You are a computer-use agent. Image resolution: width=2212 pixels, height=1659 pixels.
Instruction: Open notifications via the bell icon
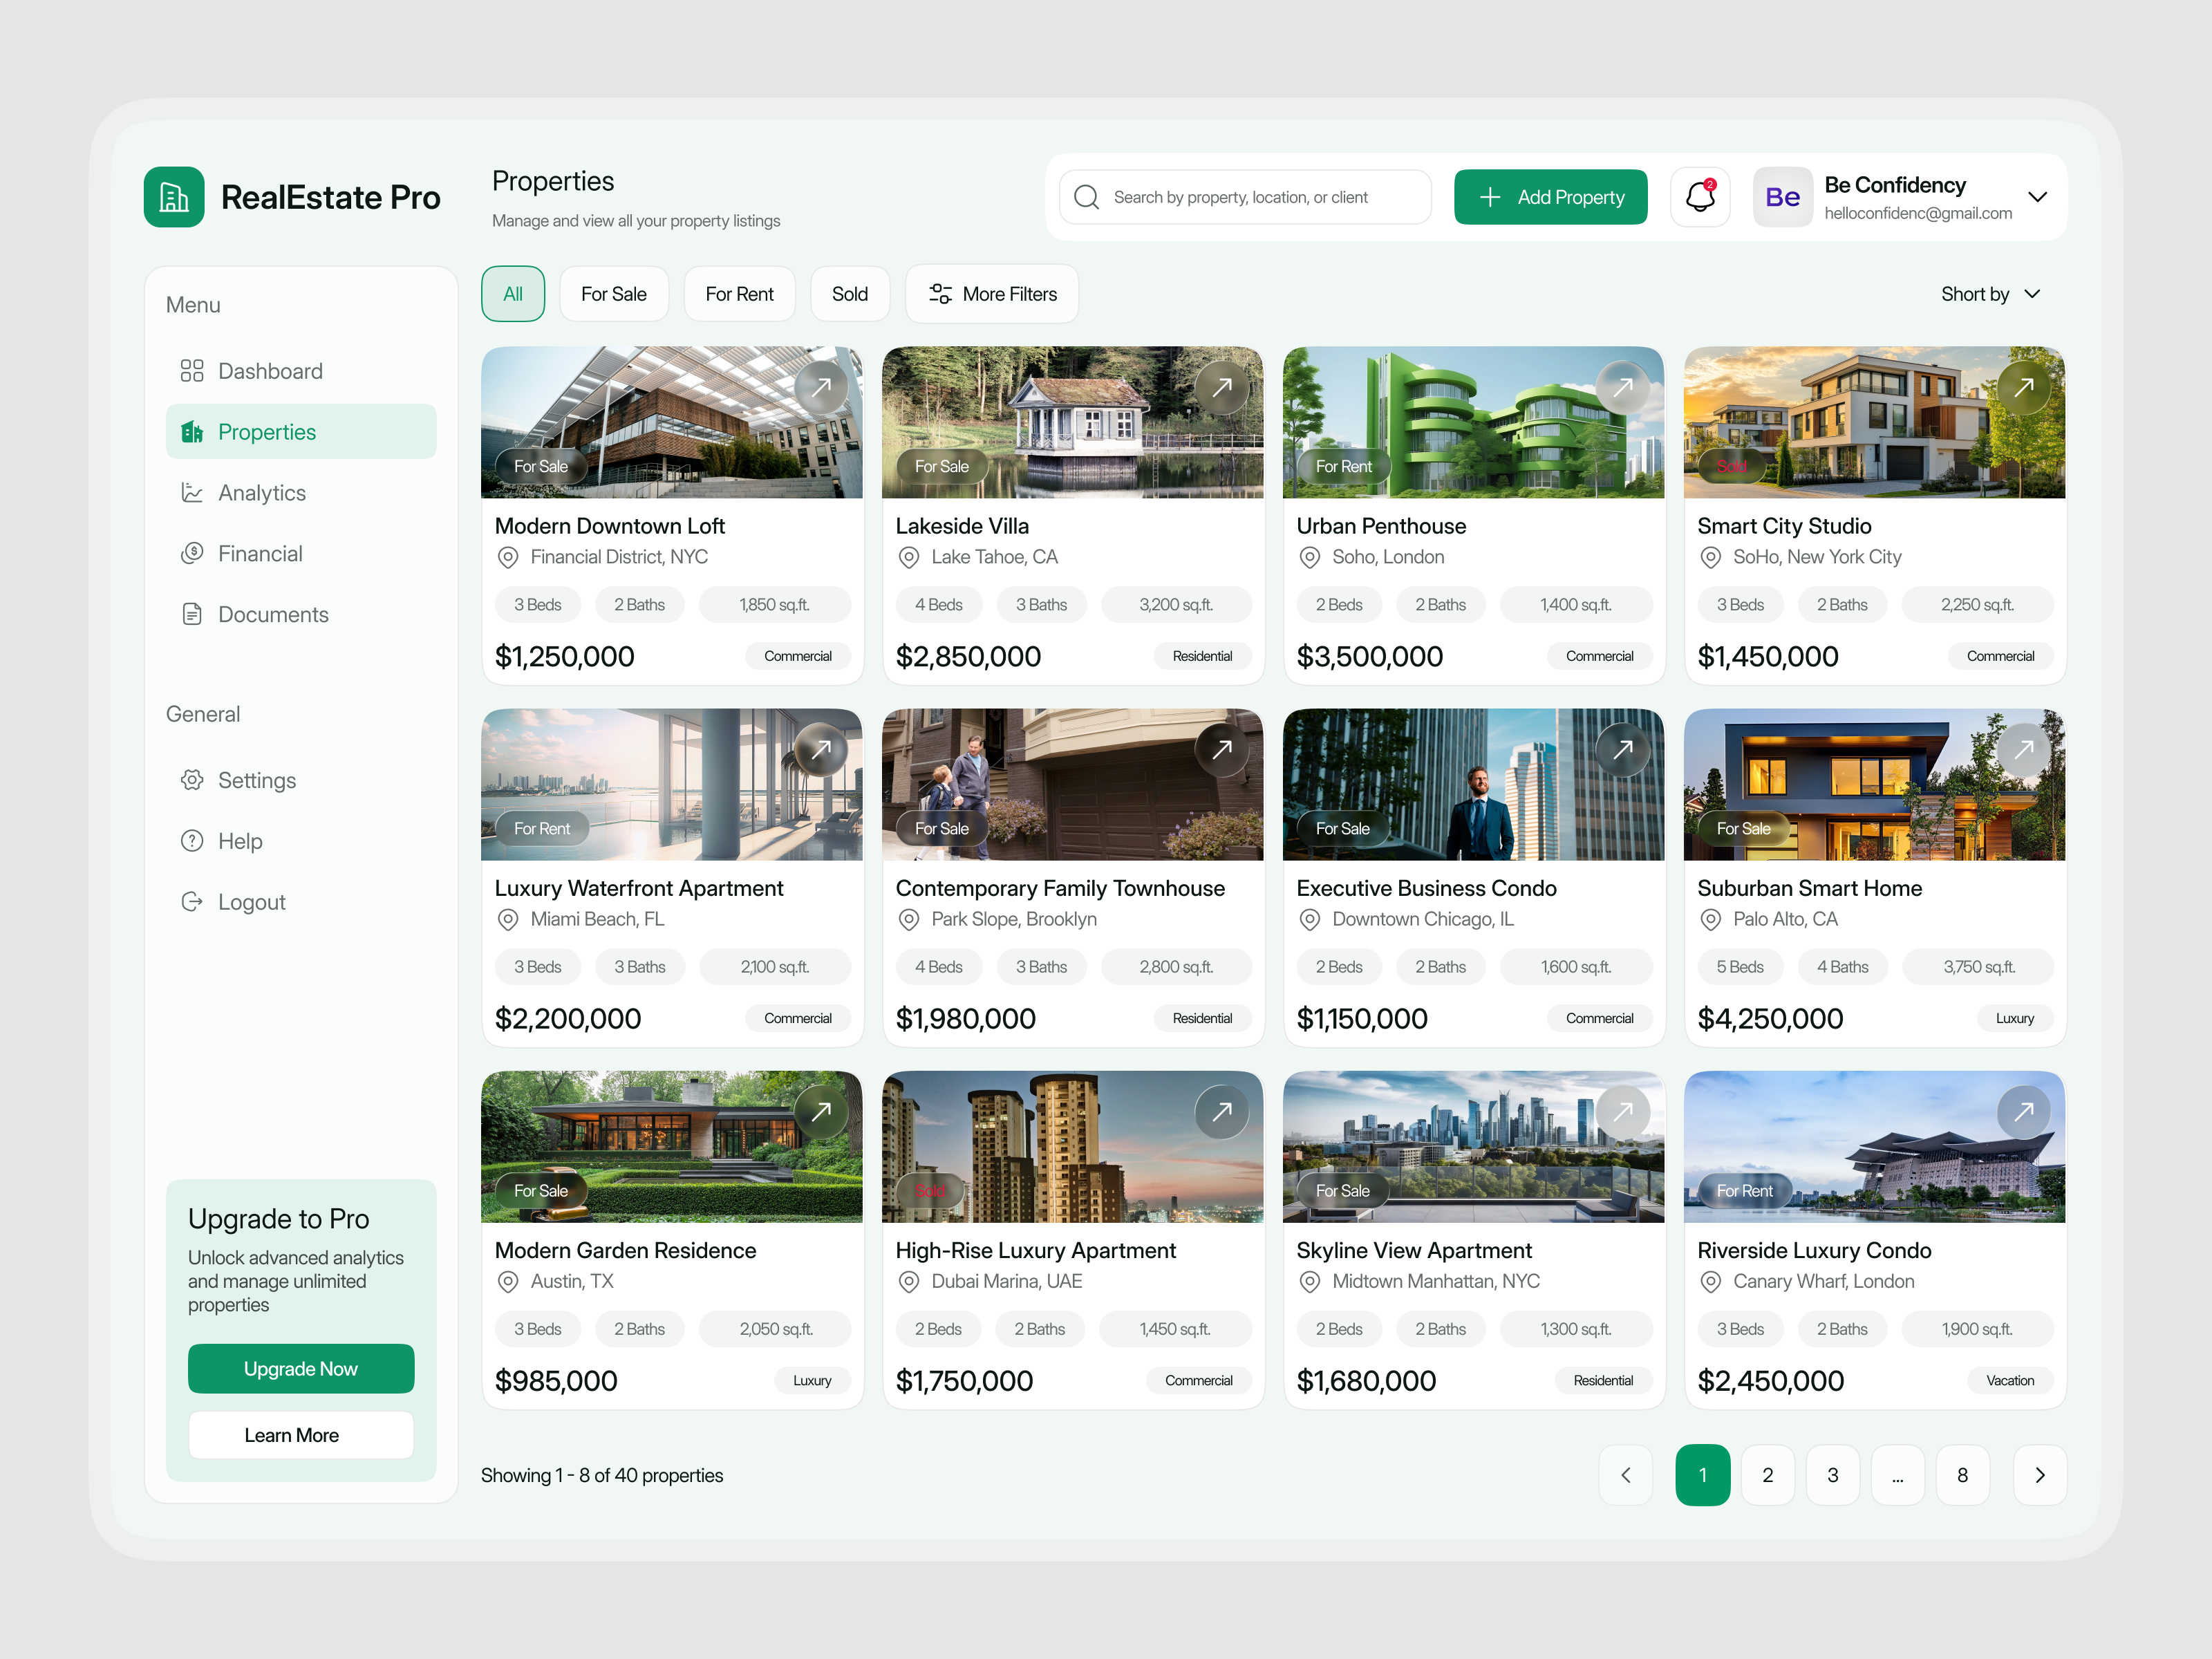[1700, 197]
